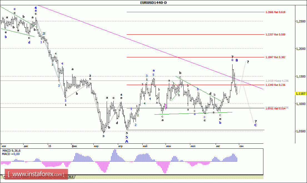Switch to the Stoch 13,3,3 indicator tab
307x183 pixels.
37,177
